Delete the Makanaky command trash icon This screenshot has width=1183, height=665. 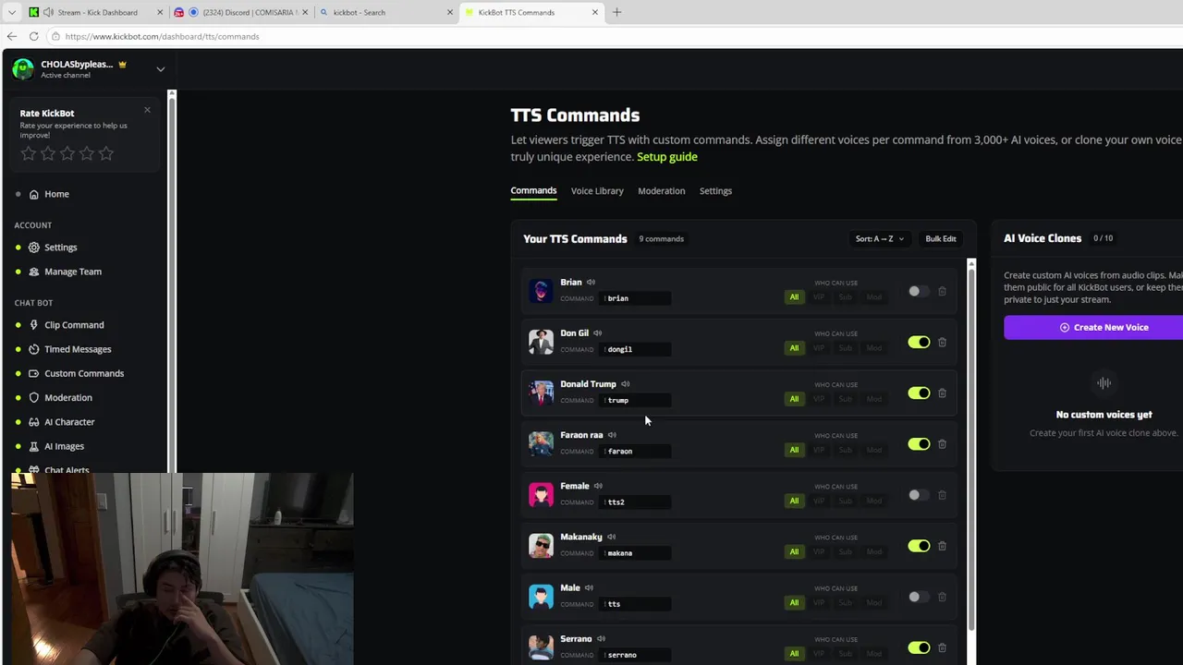click(x=942, y=545)
